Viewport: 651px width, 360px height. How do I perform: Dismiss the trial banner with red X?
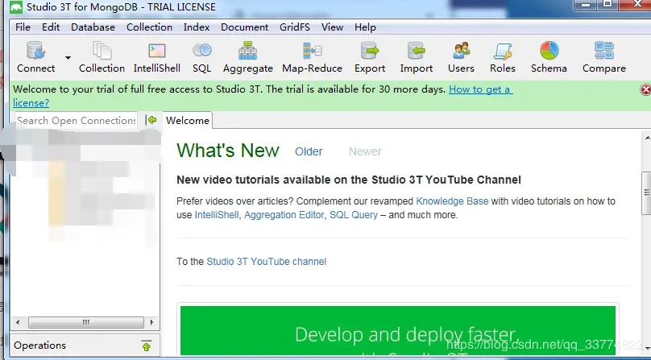click(x=645, y=89)
